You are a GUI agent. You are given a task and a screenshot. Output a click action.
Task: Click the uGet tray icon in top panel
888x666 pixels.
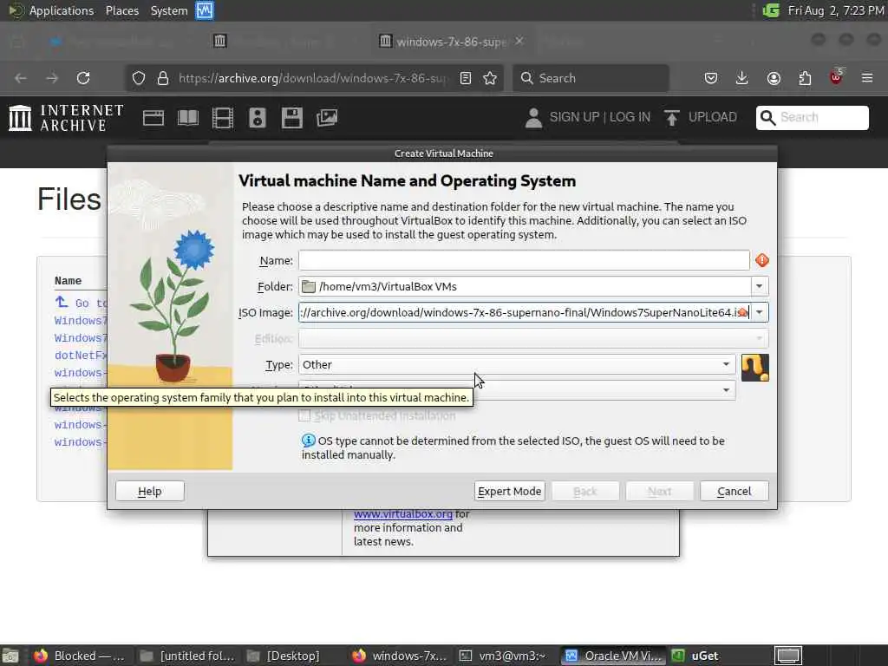(x=771, y=10)
